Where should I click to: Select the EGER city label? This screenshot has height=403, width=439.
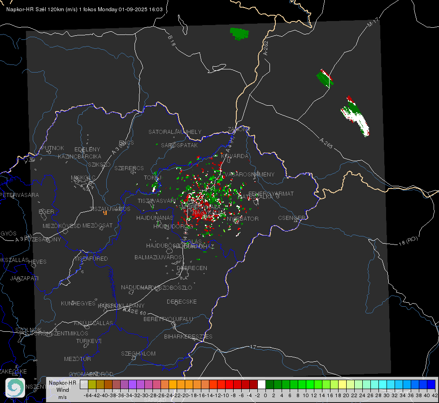(46, 211)
